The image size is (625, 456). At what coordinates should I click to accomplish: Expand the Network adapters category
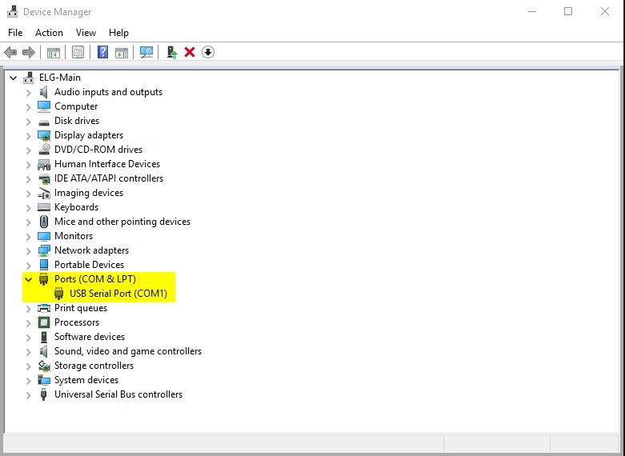(x=29, y=250)
